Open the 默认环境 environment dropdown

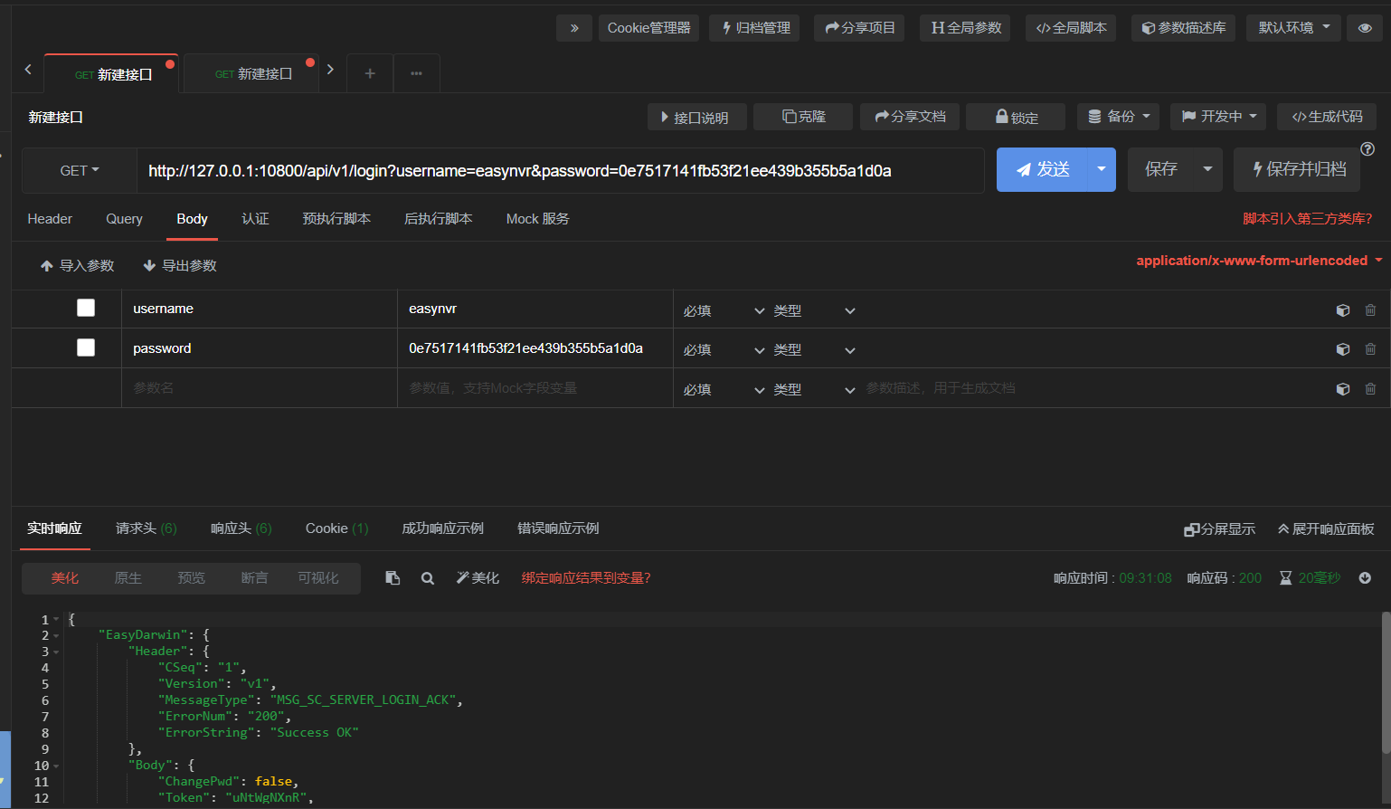coord(1293,28)
